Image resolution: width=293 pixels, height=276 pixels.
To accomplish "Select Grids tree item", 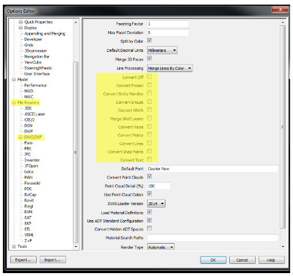I will point(29,45).
